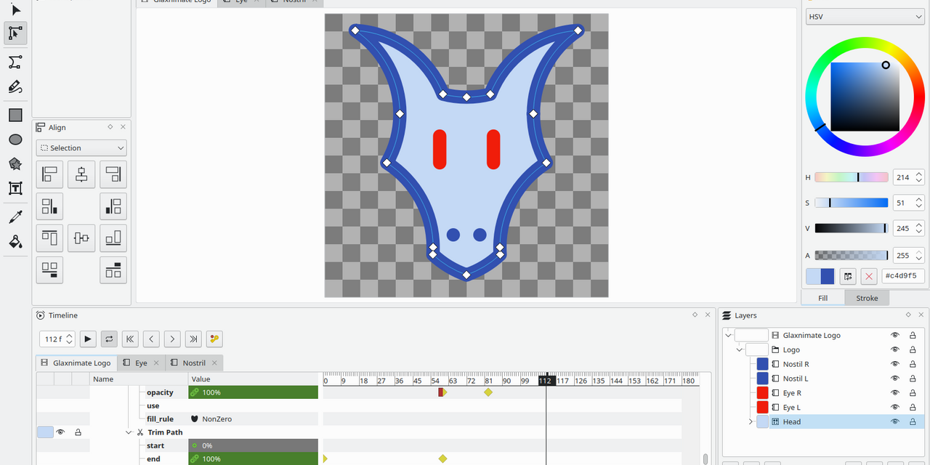Open the Glaxnimate Logo timeline tab
Screen dimensions: 930x465
[x=76, y=363]
